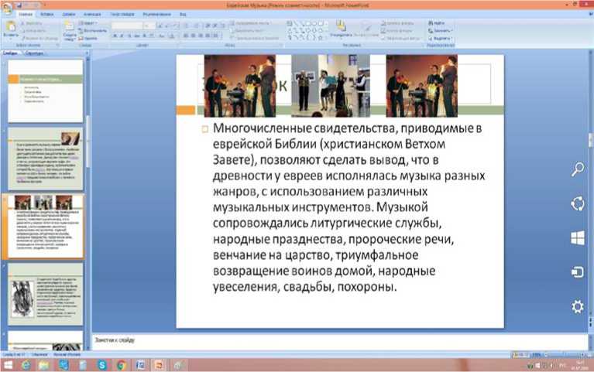Open the Вставка ribbon tab
594x372 pixels.
point(47,15)
